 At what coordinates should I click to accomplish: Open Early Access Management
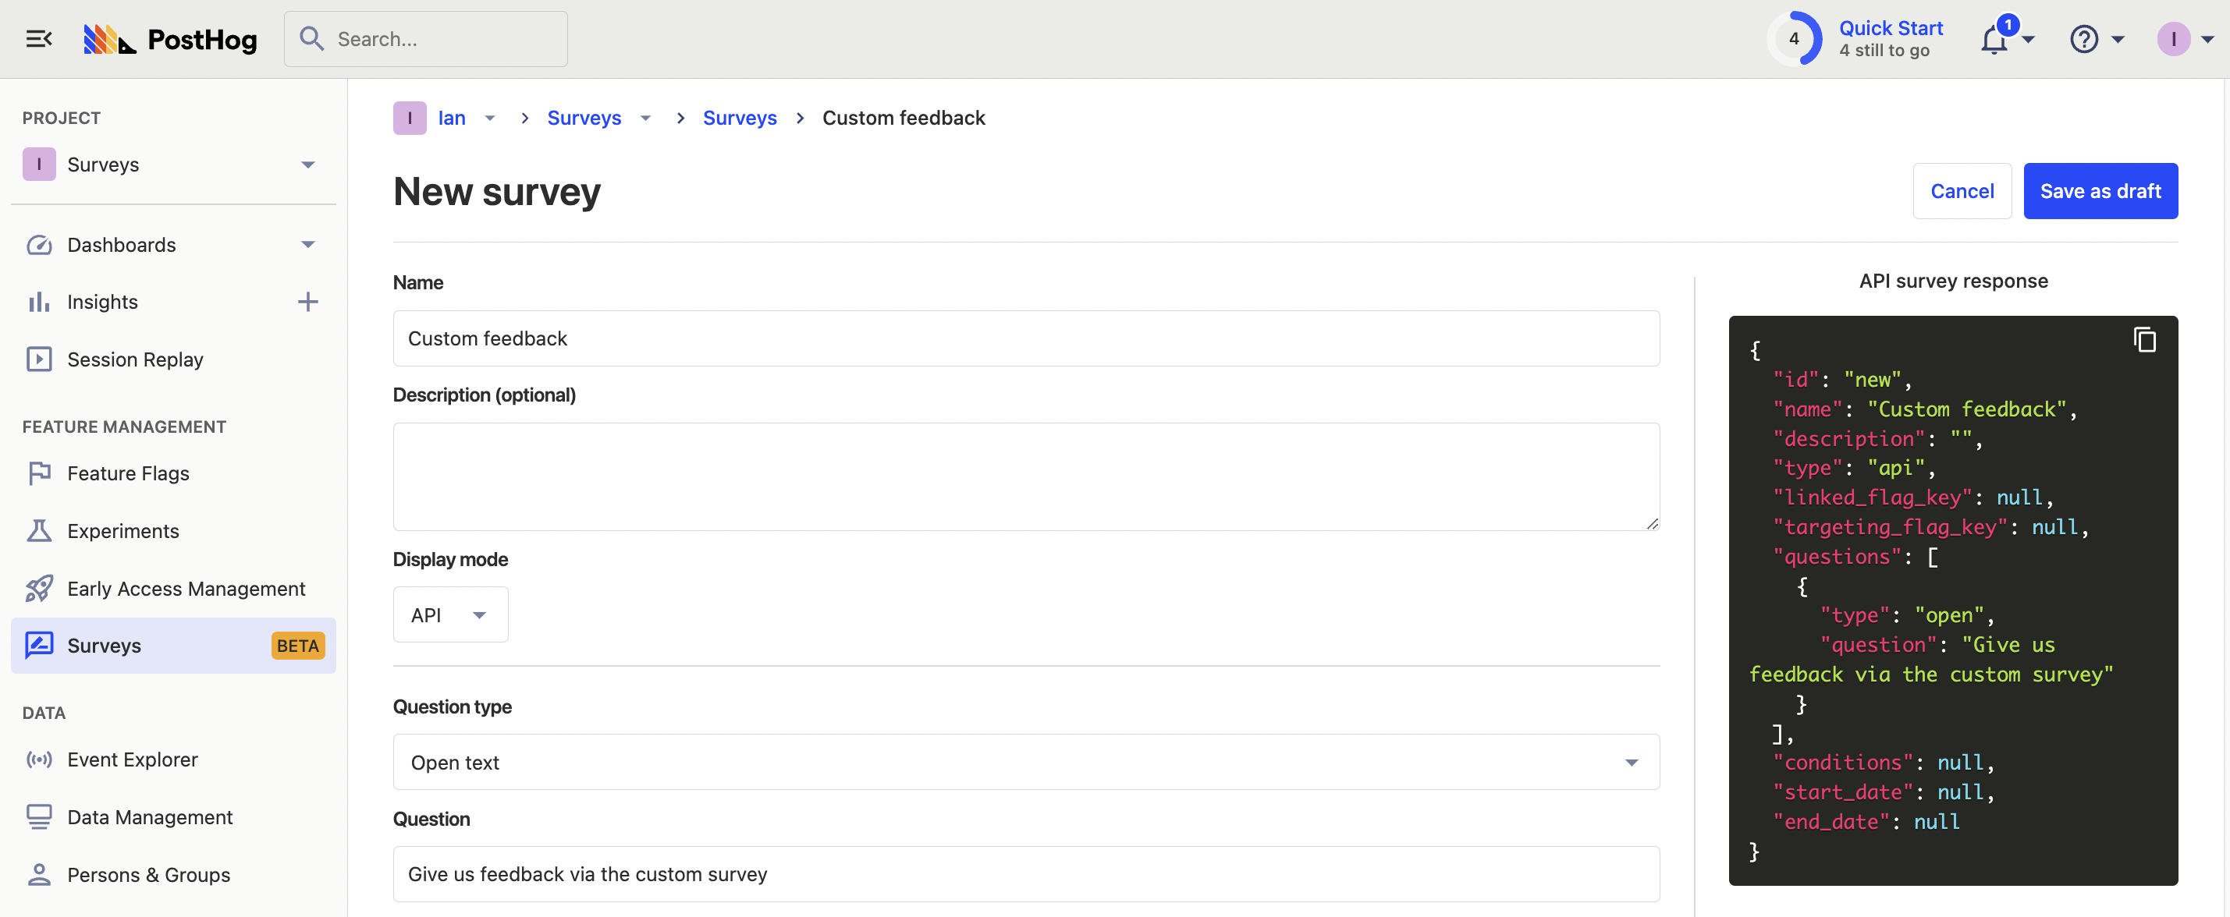pos(186,588)
